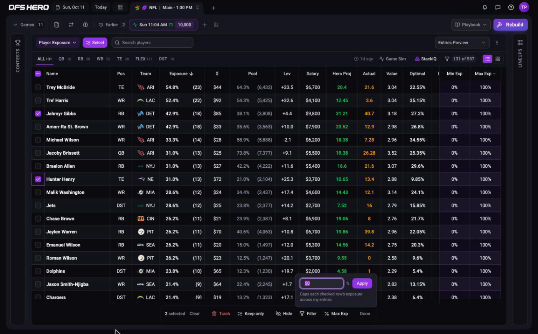538x334 pixels.
Task: Open the help question mark icon
Action: 511,7
